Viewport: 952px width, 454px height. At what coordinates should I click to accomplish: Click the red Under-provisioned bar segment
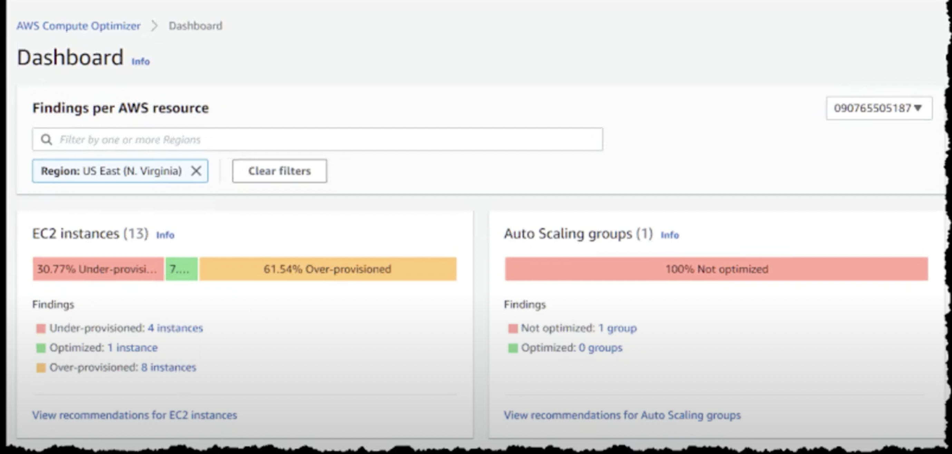pyautogui.click(x=98, y=269)
